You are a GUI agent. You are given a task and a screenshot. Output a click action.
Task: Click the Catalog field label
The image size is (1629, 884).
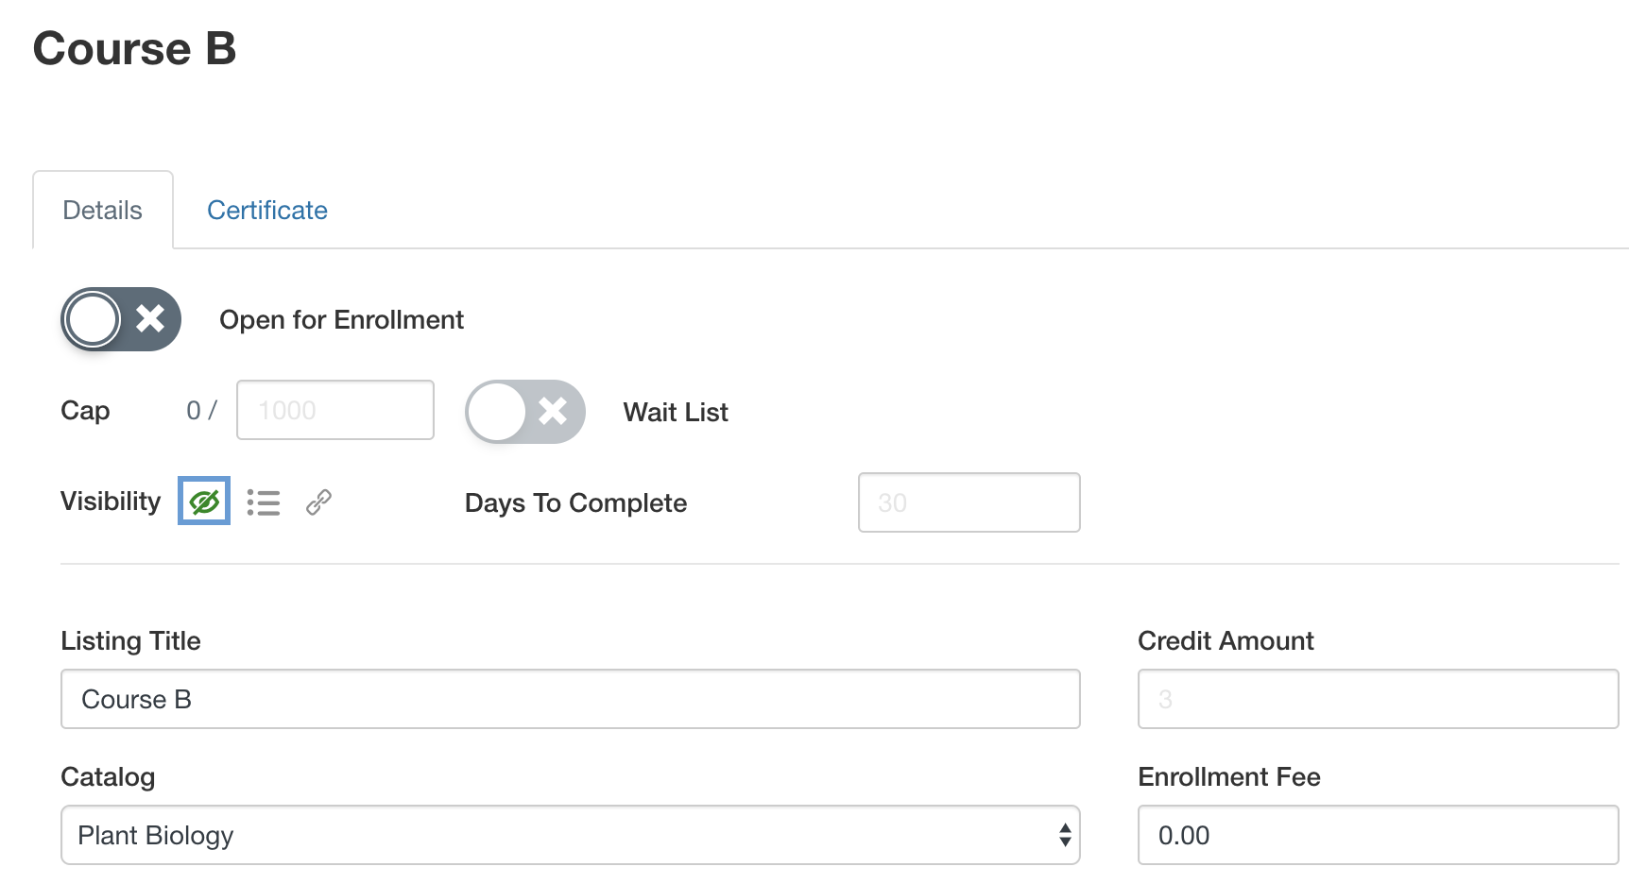[x=108, y=777]
